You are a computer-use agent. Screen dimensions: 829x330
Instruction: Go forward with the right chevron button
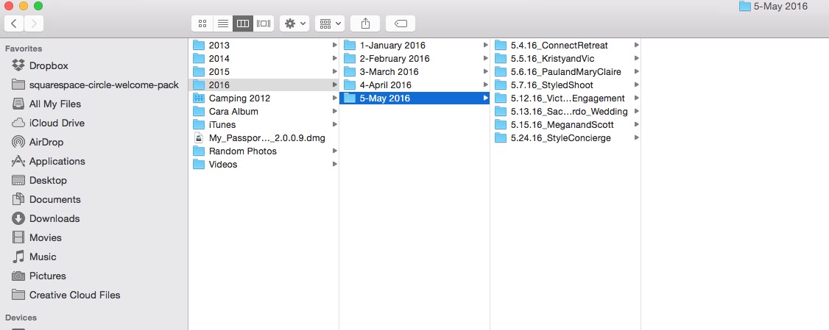tap(34, 24)
